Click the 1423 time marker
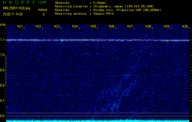This screenshot has height=122, width=192. pyautogui.click(x=56, y=26)
